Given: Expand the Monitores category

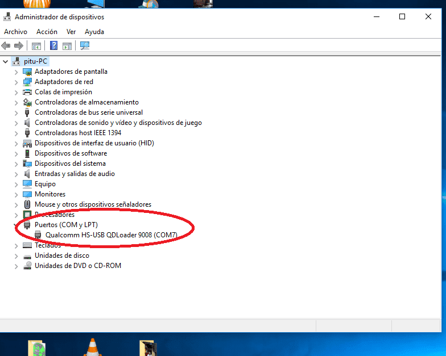Looking at the screenshot, I should (x=16, y=195).
